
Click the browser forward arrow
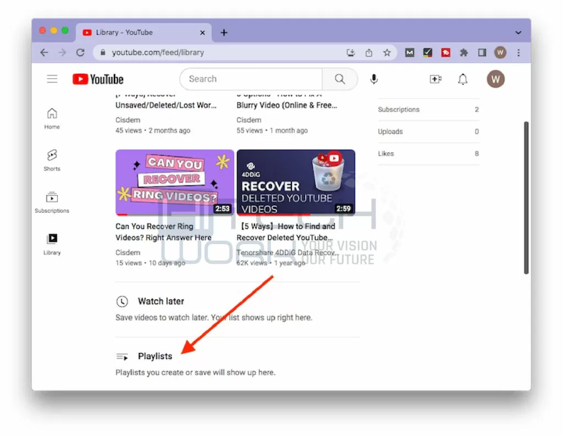pyautogui.click(x=63, y=52)
